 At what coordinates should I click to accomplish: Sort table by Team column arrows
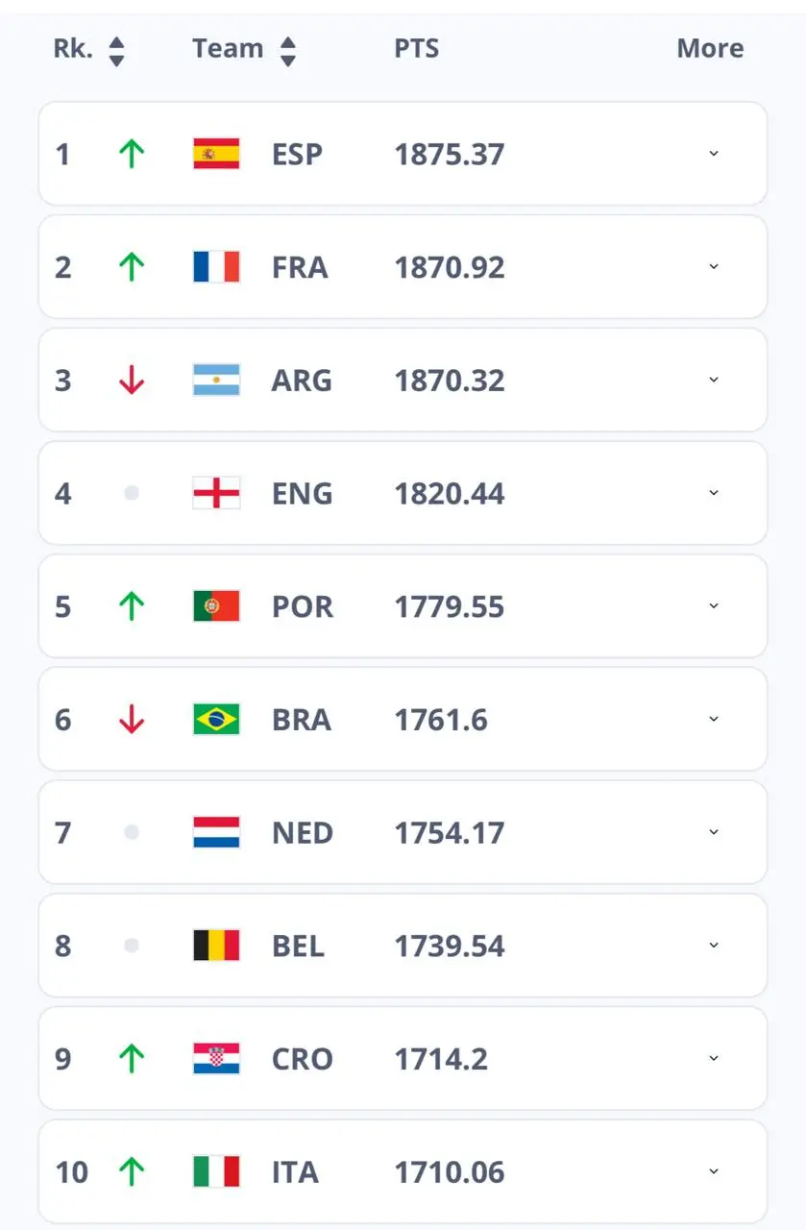tap(288, 51)
